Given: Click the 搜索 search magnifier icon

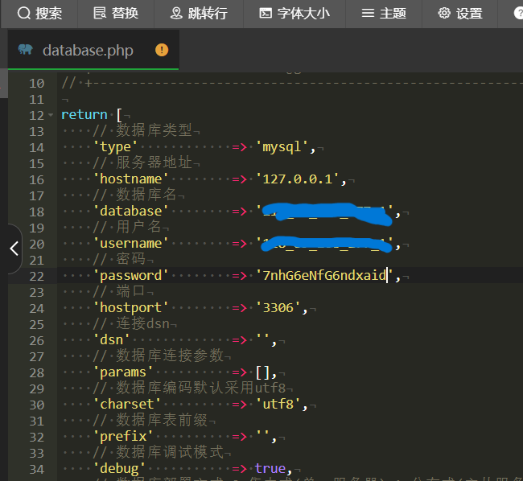Looking at the screenshot, I should point(24,13).
